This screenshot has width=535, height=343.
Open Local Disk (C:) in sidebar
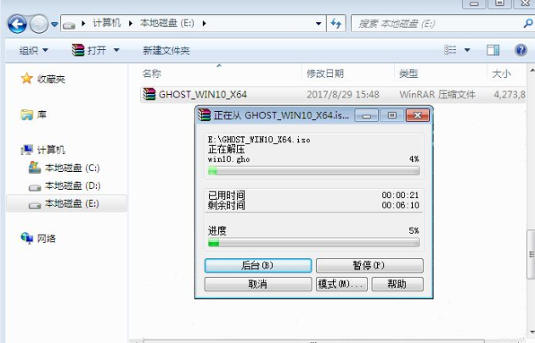[71, 168]
